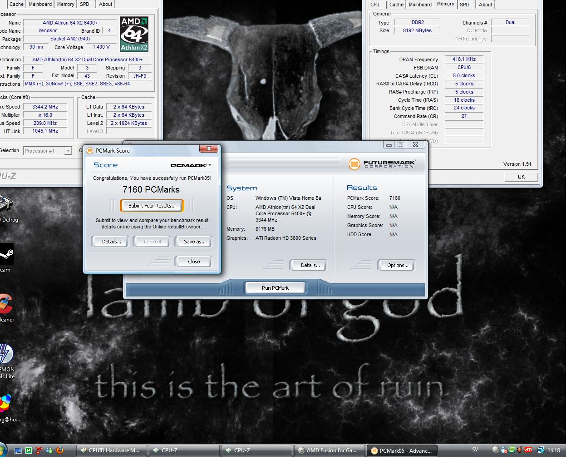Open SPD tab in left CPU-Z window
This screenshot has width=581, height=465.
[x=84, y=4]
